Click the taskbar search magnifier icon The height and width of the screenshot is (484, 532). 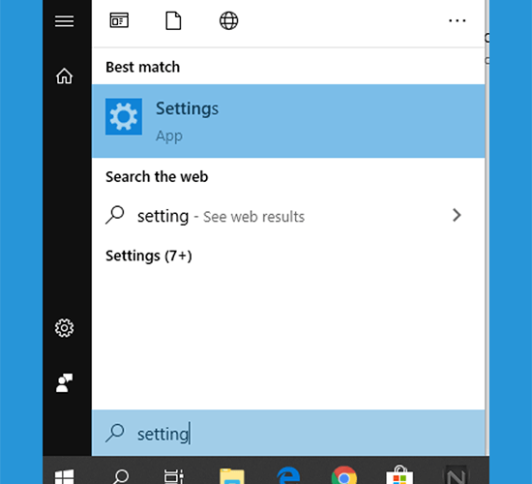tap(120, 476)
